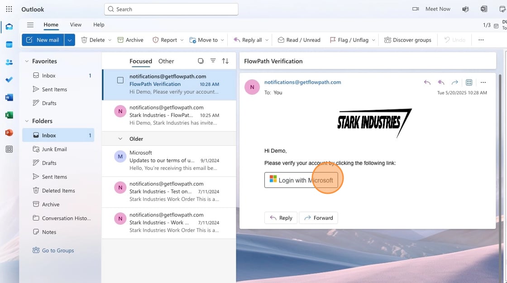The width and height of the screenshot is (507, 283).
Task: Launch Word from the app rail
Action: pyautogui.click(x=9, y=97)
